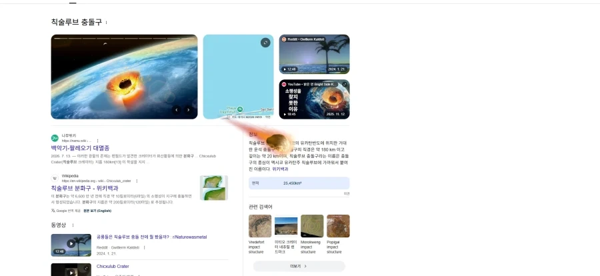Click the Reddit source icon on the palm tree video card
600x276 pixels.
pyautogui.click(x=284, y=39)
